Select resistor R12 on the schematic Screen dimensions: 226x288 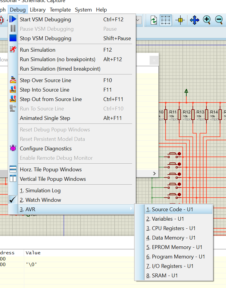(193, 115)
